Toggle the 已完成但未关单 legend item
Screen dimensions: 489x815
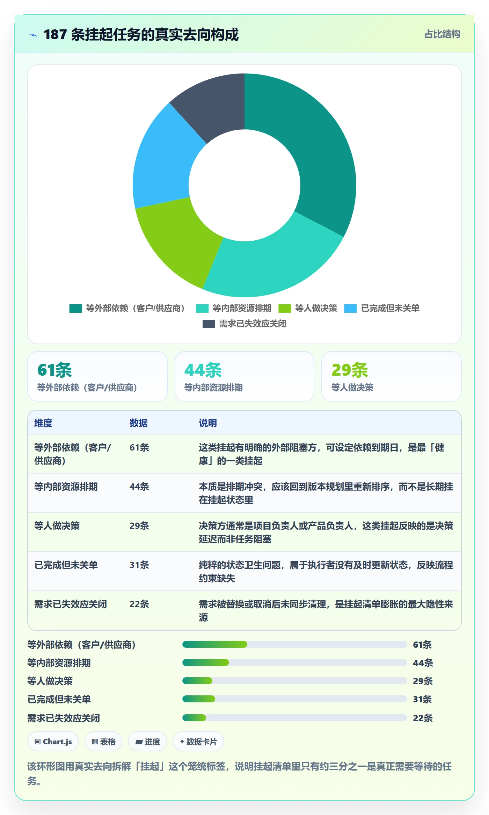point(382,309)
